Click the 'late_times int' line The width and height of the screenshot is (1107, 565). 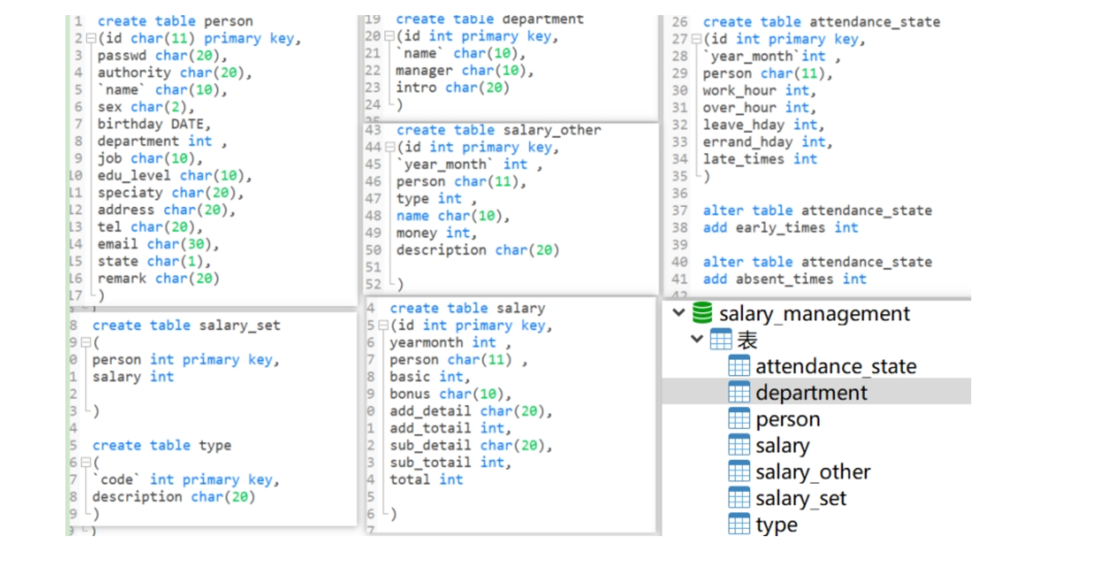pyautogui.click(x=760, y=159)
